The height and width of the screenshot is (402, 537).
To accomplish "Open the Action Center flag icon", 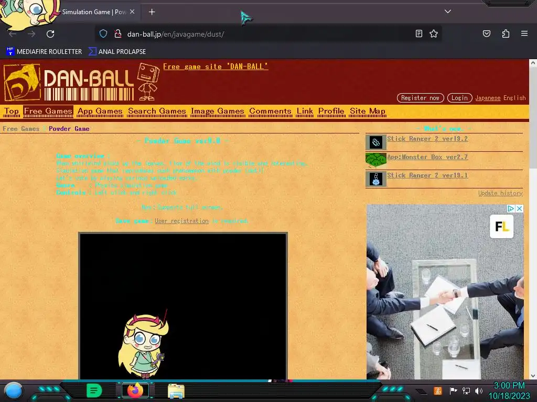I will 453,390.
